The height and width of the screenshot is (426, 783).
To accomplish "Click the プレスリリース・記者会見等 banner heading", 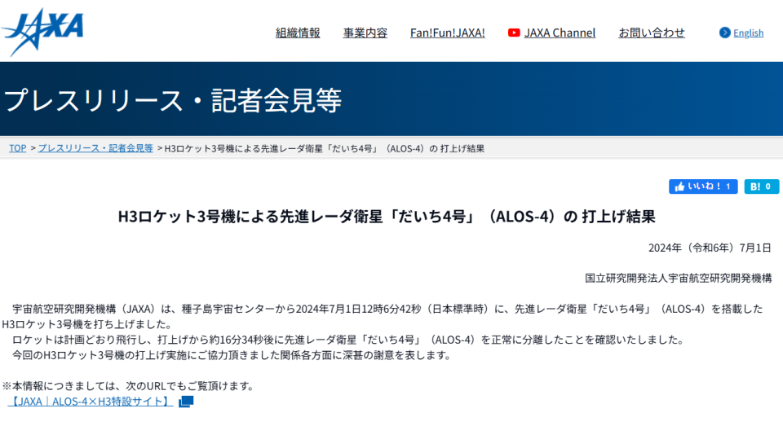I will [x=173, y=99].
